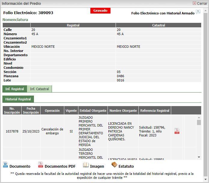Click the Nomenclatura section heading
The image size is (209, 183).
tap(15, 20)
